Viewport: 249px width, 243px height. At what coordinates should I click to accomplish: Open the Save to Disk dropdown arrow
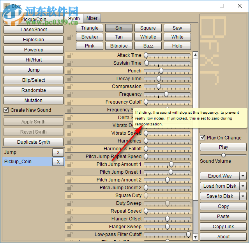tap(243, 196)
